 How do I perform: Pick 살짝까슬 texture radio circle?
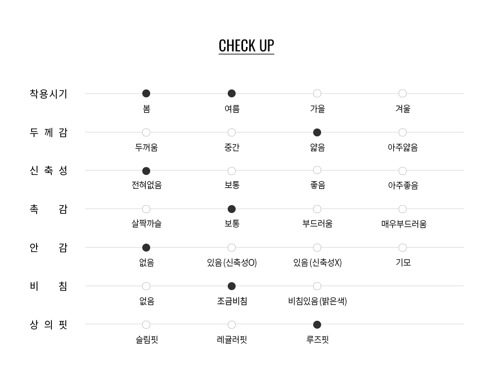pos(146,209)
